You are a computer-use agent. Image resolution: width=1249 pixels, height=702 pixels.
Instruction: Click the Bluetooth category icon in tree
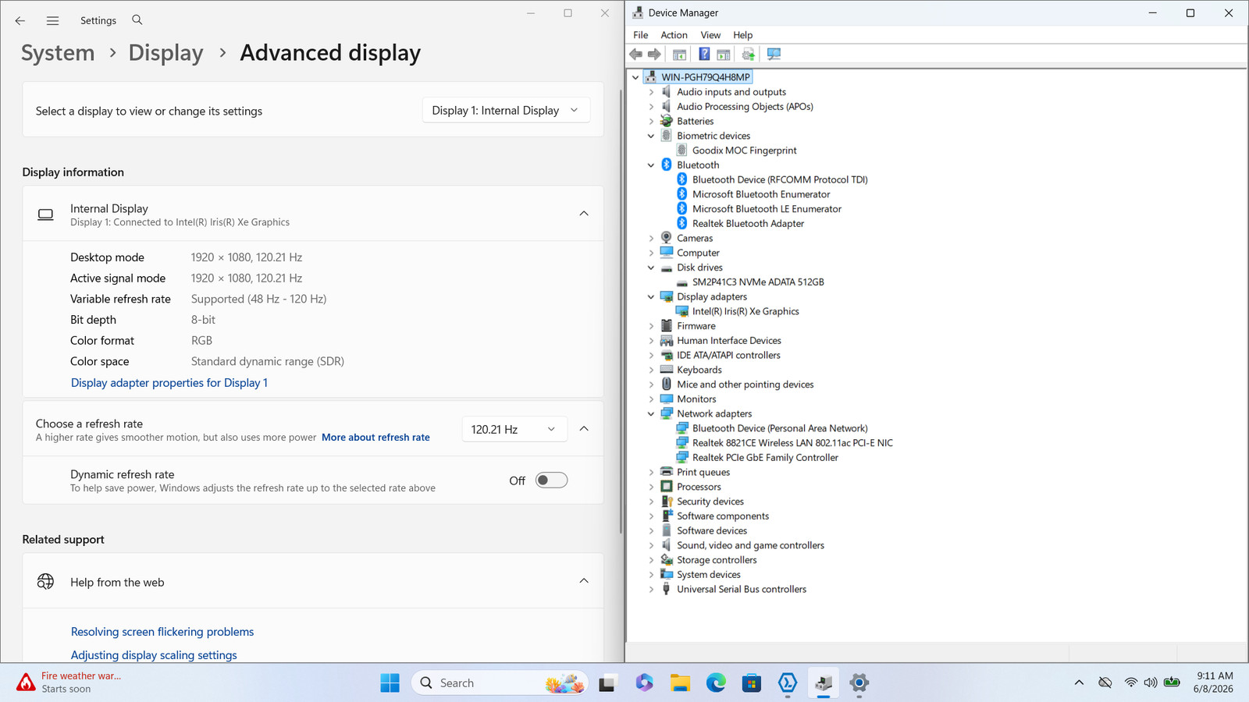coord(667,165)
